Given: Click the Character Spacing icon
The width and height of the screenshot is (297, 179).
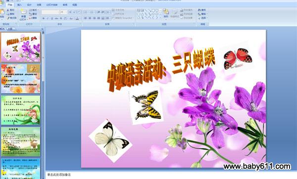Looking at the screenshot, I should 65,18.
